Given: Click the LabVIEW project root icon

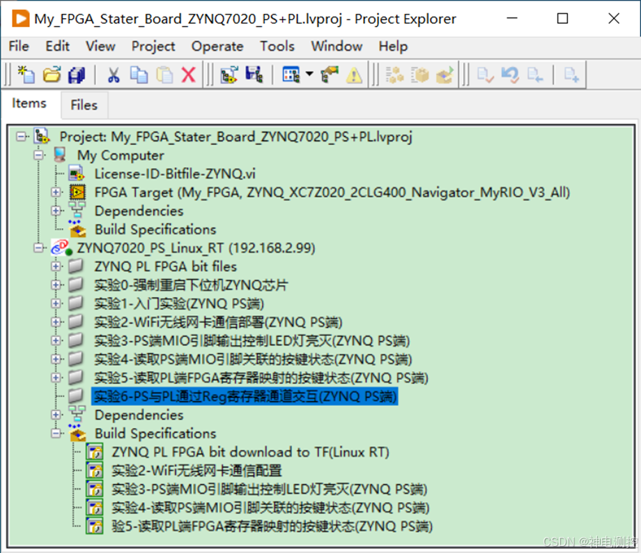Looking at the screenshot, I should 42,136.
